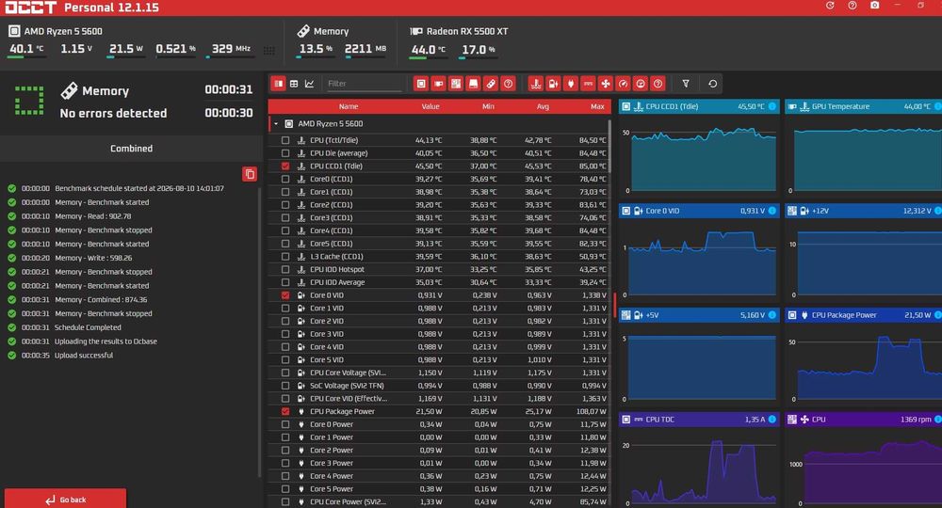The image size is (942, 508).
Task: Click the CPU fan 1369 rpm graph header
Action: pyautogui.click(x=863, y=420)
